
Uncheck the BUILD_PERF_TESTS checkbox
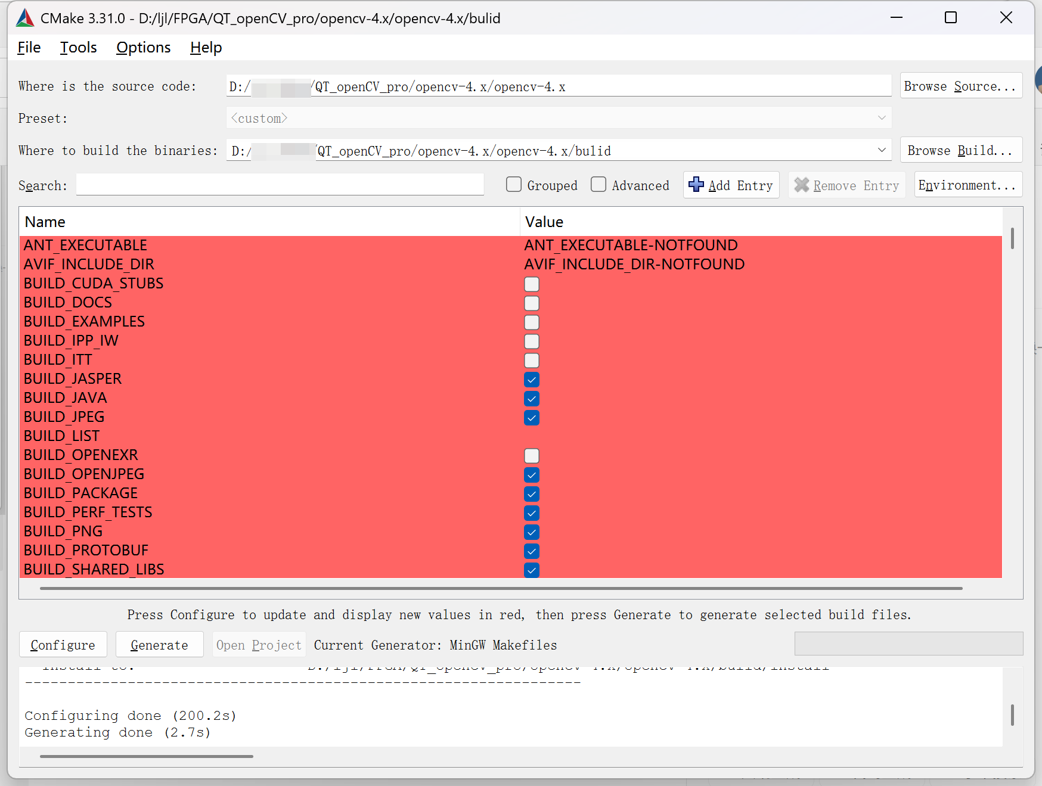tap(532, 513)
